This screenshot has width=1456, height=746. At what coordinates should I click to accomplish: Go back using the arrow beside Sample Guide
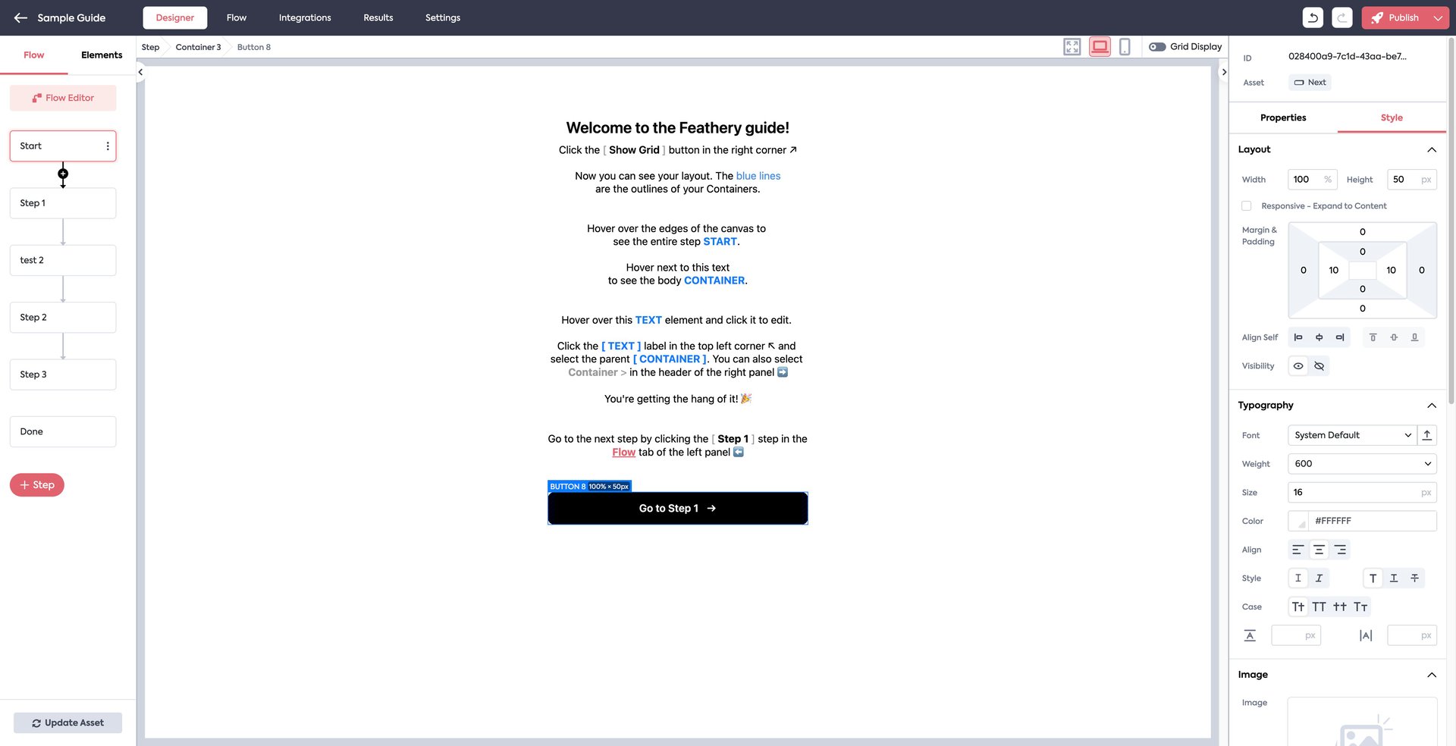pyautogui.click(x=20, y=17)
